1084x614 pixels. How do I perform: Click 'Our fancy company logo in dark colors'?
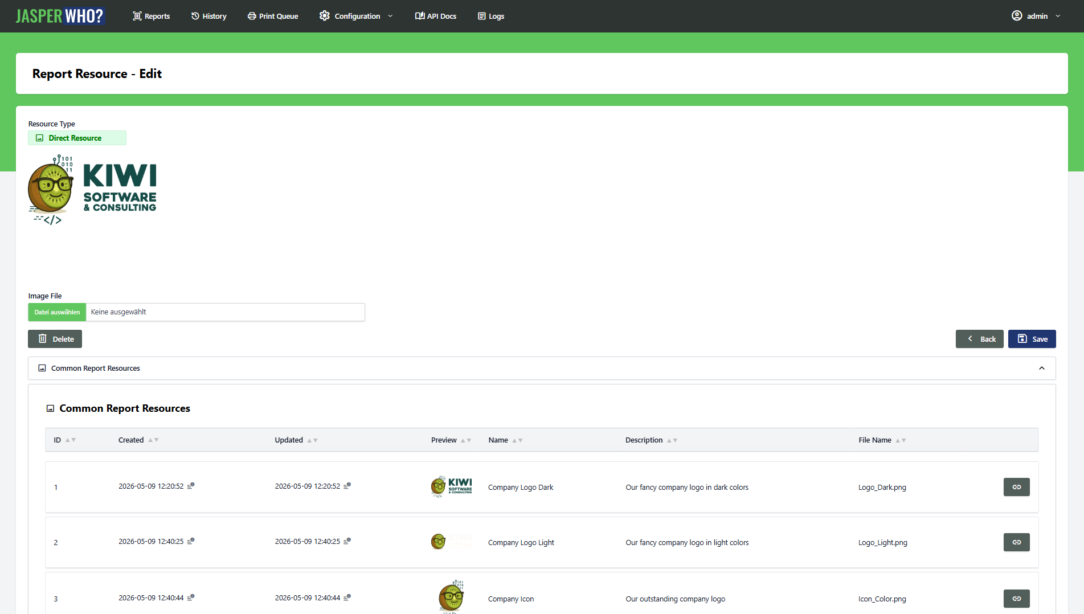pyautogui.click(x=687, y=488)
